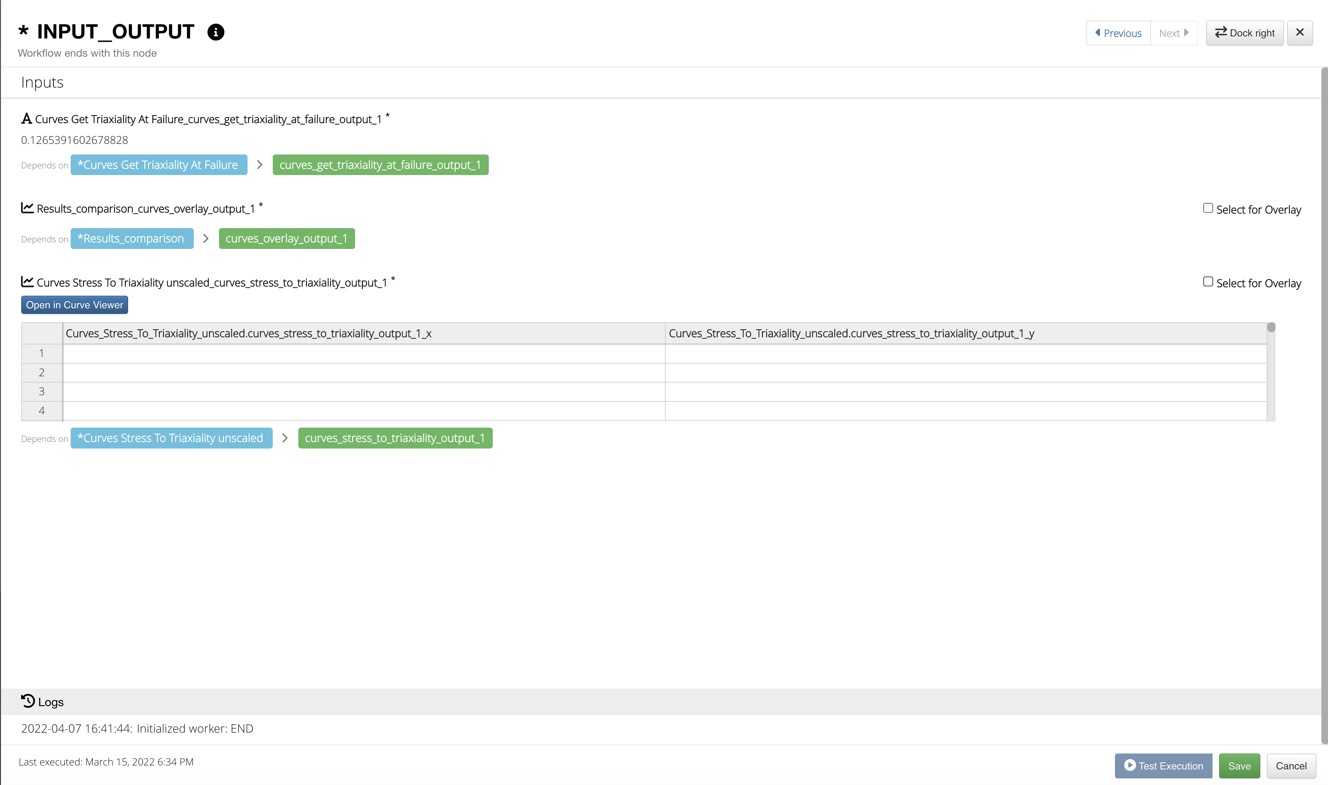1328x785 pixels.
Task: Click the chart icon beside Curves Stress To Triaxiality unscaled
Action: click(27, 282)
